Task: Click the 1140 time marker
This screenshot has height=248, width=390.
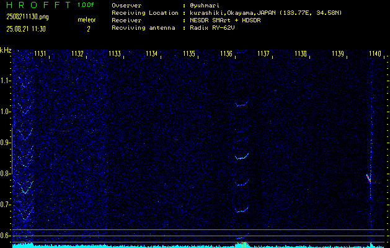Action: (375, 53)
